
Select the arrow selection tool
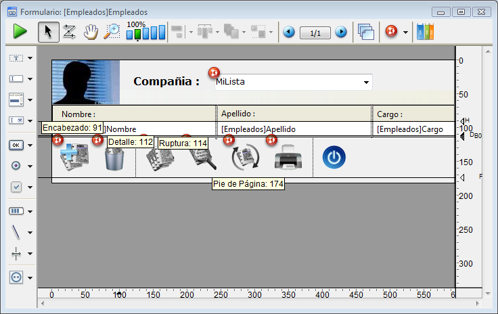48,32
